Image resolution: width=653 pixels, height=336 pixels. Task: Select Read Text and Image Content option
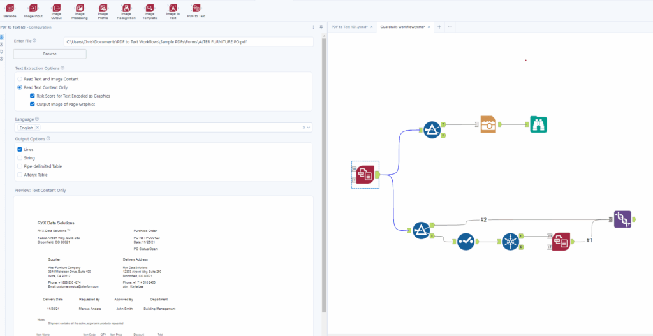(20, 78)
